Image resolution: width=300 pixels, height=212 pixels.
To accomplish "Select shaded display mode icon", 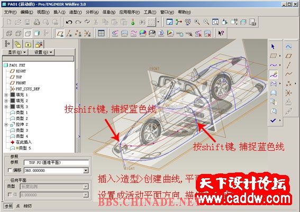I will (37, 34).
